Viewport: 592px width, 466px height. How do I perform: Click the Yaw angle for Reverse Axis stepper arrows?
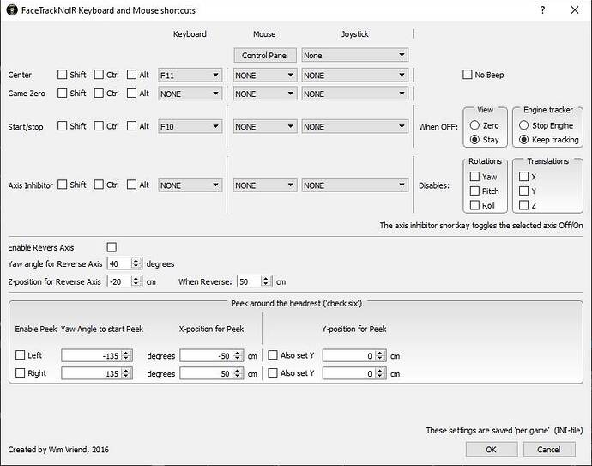tap(136, 263)
